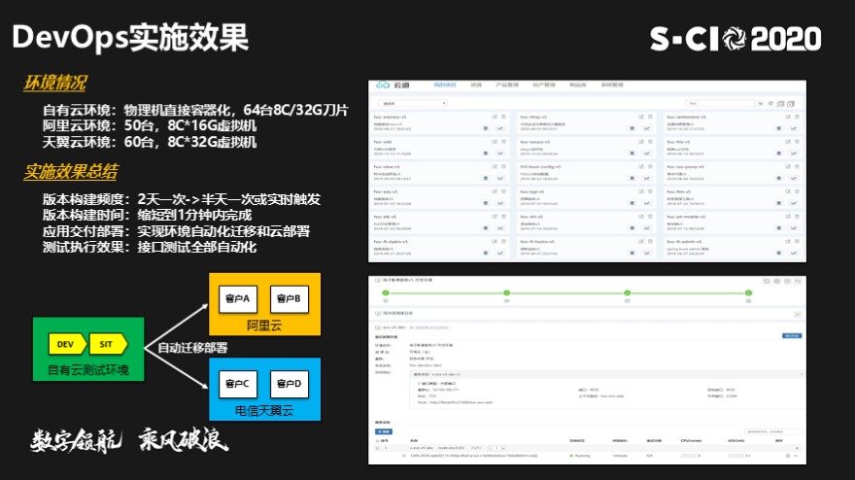
Task: Click the yellow SIT stage arrow
Action: click(108, 344)
